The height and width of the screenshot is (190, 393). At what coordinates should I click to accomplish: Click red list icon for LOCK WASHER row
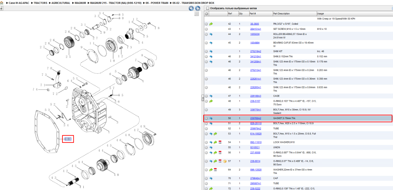(x=220, y=142)
